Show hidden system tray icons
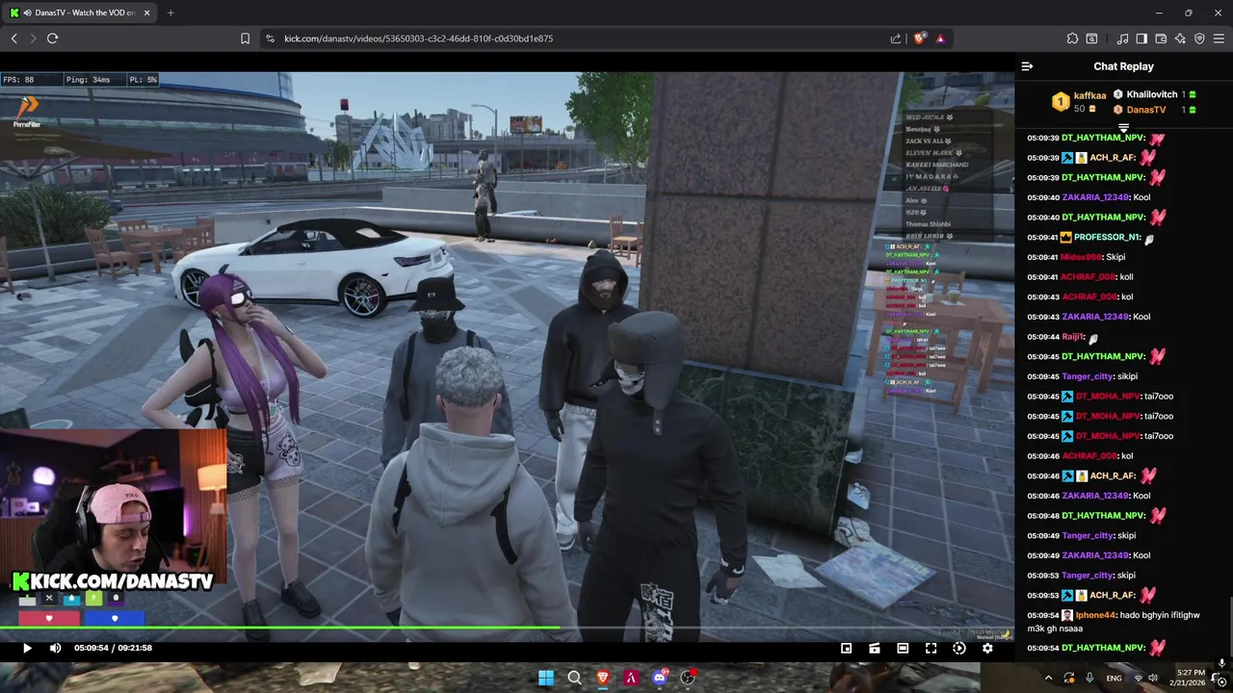Image resolution: width=1233 pixels, height=693 pixels. (1048, 678)
